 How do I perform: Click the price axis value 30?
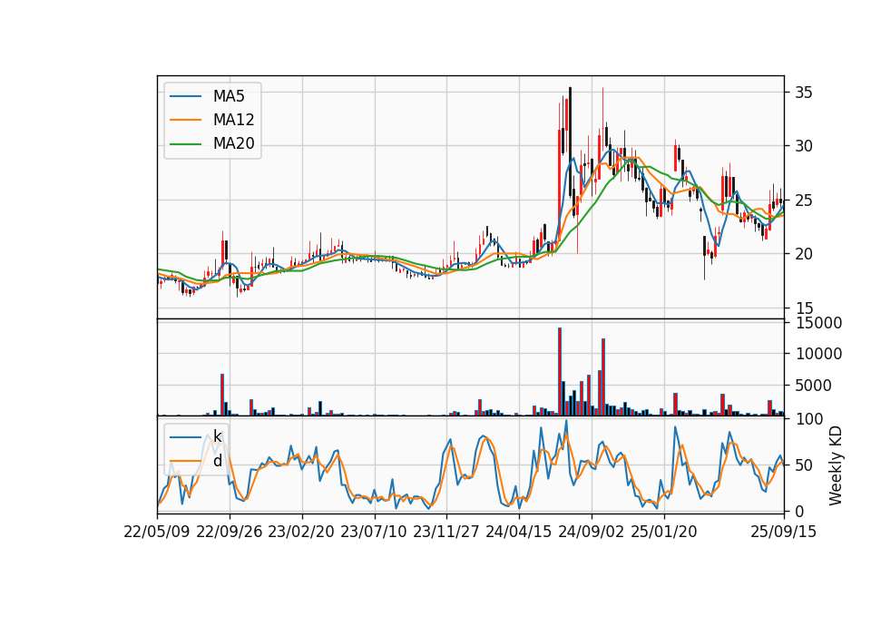[803, 146]
